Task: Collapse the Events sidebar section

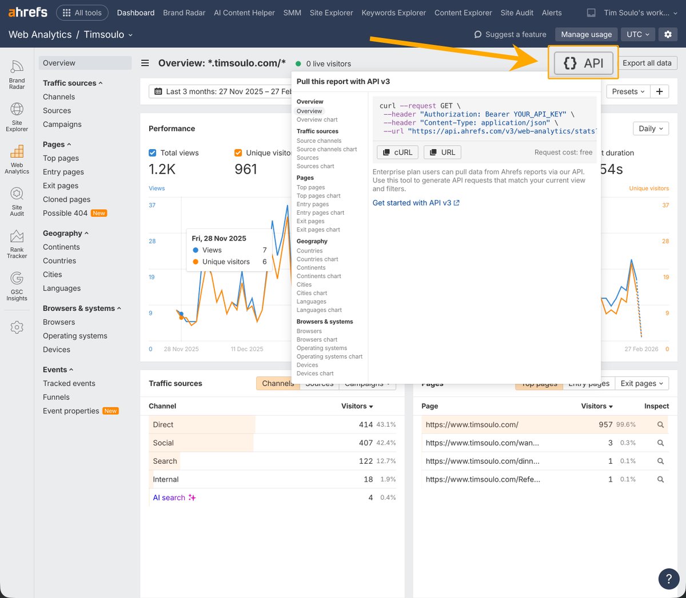Action: [x=58, y=370]
